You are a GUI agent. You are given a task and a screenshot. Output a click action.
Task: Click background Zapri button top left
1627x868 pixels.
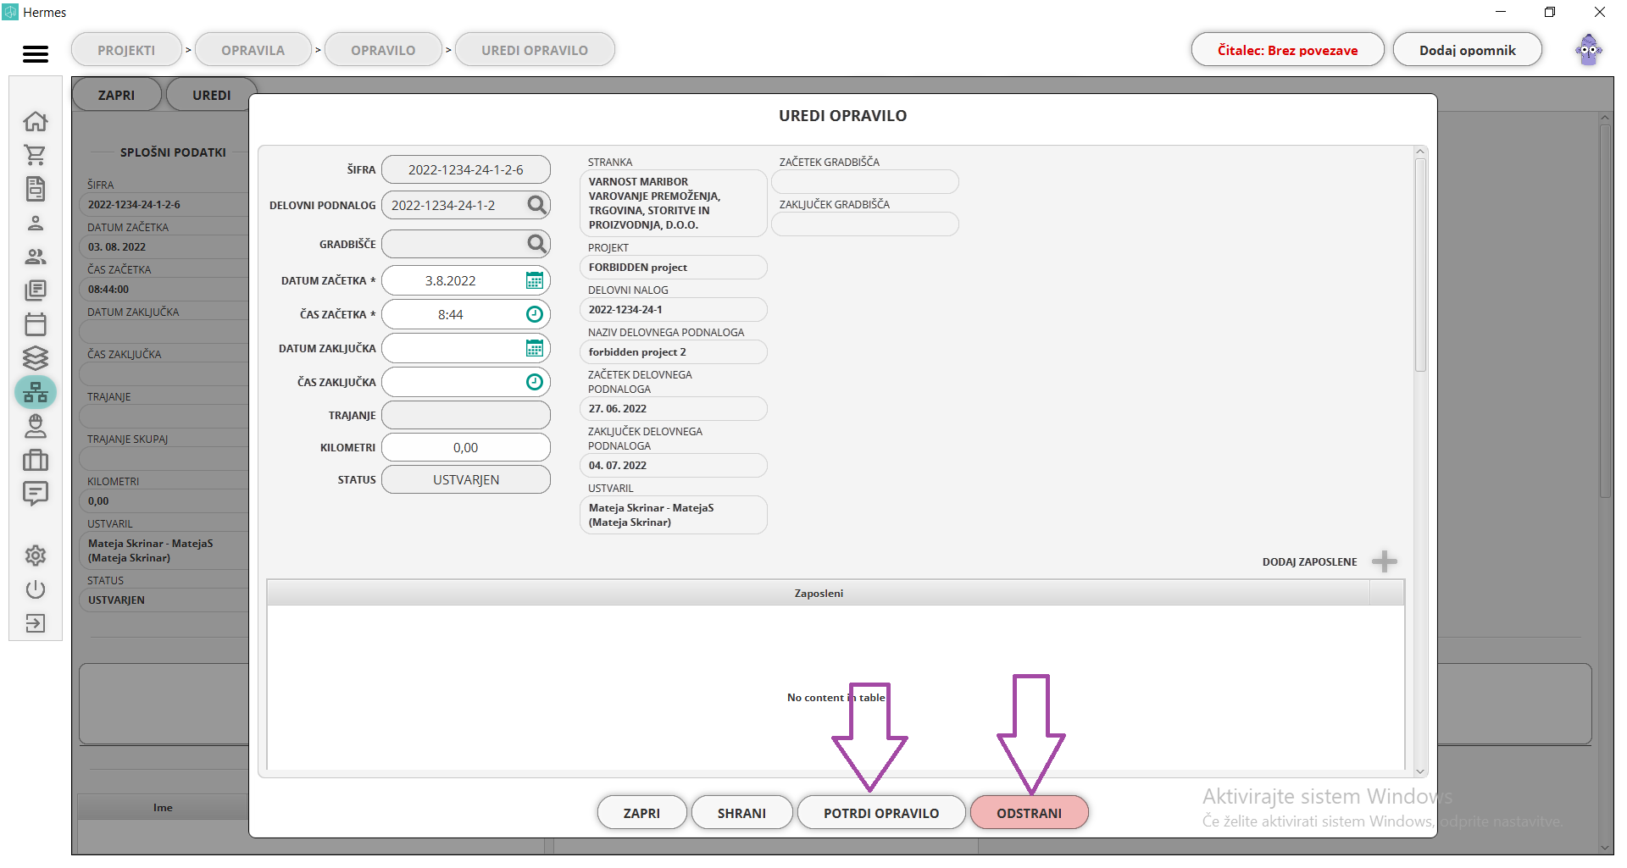(116, 95)
